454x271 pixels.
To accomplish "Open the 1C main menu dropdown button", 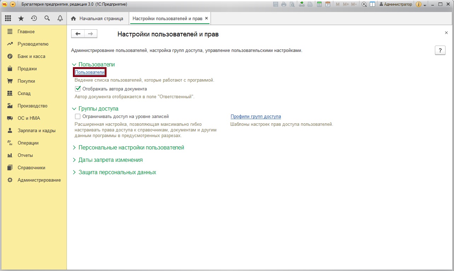I will coord(13,4).
